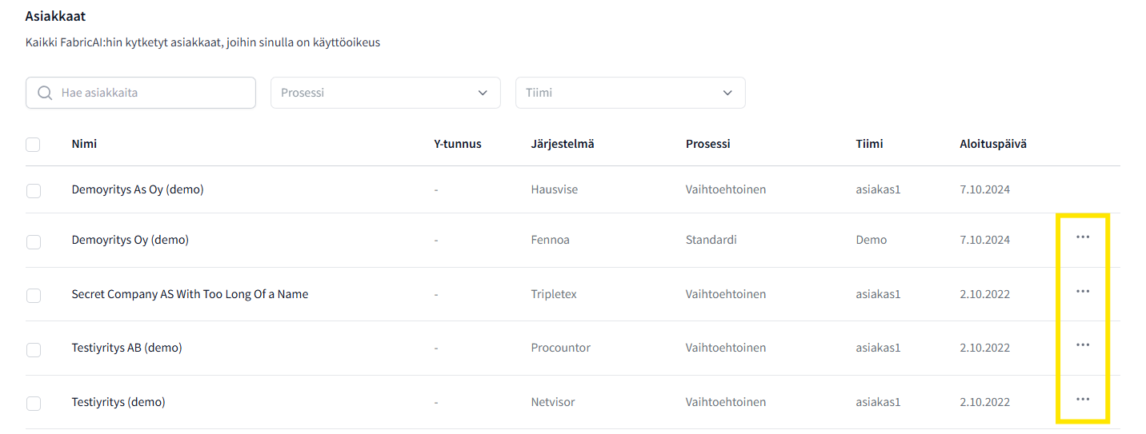The image size is (1146, 434).
Task: Tick the checkbox for Secret Company AS
Action: (34, 296)
